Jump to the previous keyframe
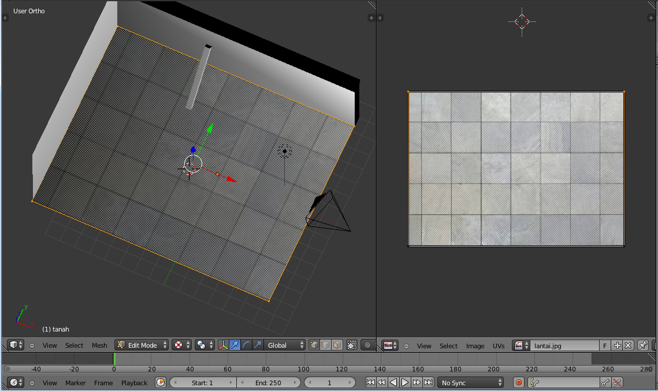Viewport: 658px width, 391px height. click(x=382, y=382)
